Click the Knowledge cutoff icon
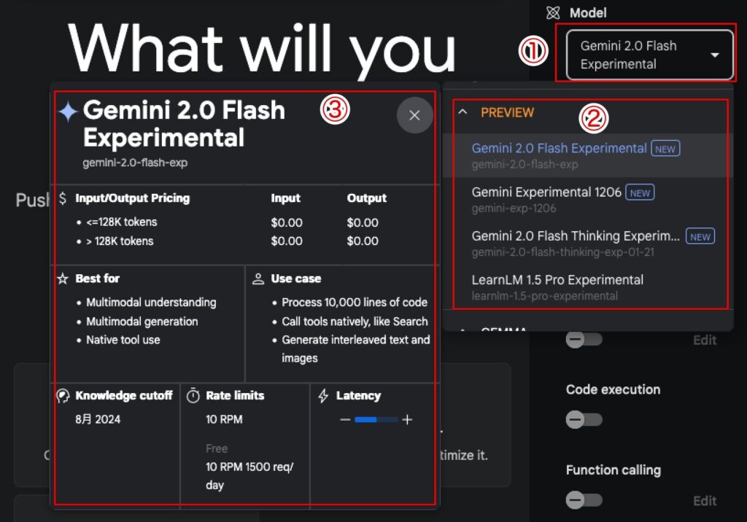Screen dimensions: 747x522 (63, 396)
